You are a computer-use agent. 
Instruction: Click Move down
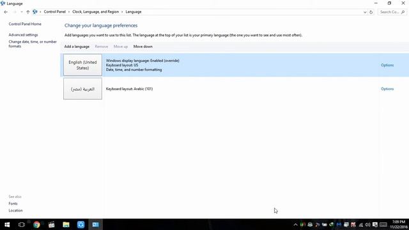(x=143, y=47)
